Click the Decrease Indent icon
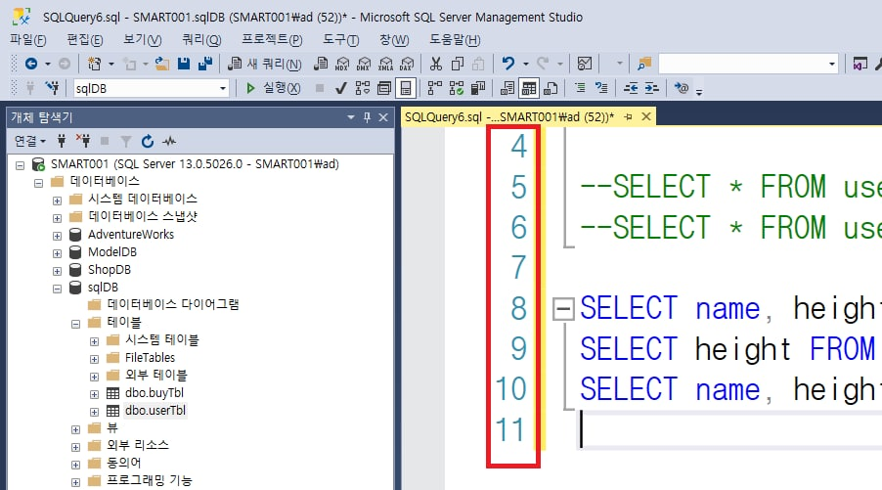The height and width of the screenshot is (490, 882). click(x=631, y=88)
